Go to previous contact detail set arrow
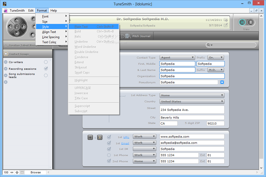 click(x=90, y=137)
